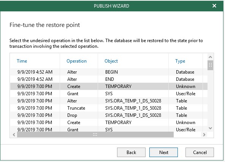Sort by the Operation column header
Screen dimensions: 225x162
[76, 61]
